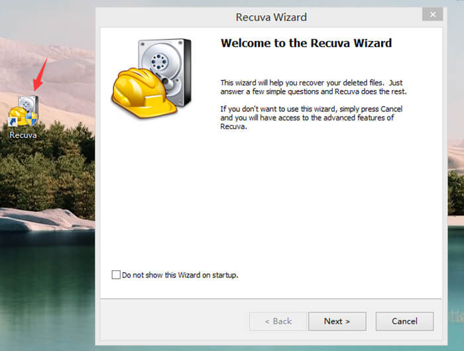Open the Recuva desktop shortcut icon
Viewport: 464px width, 351px height.
point(23,111)
